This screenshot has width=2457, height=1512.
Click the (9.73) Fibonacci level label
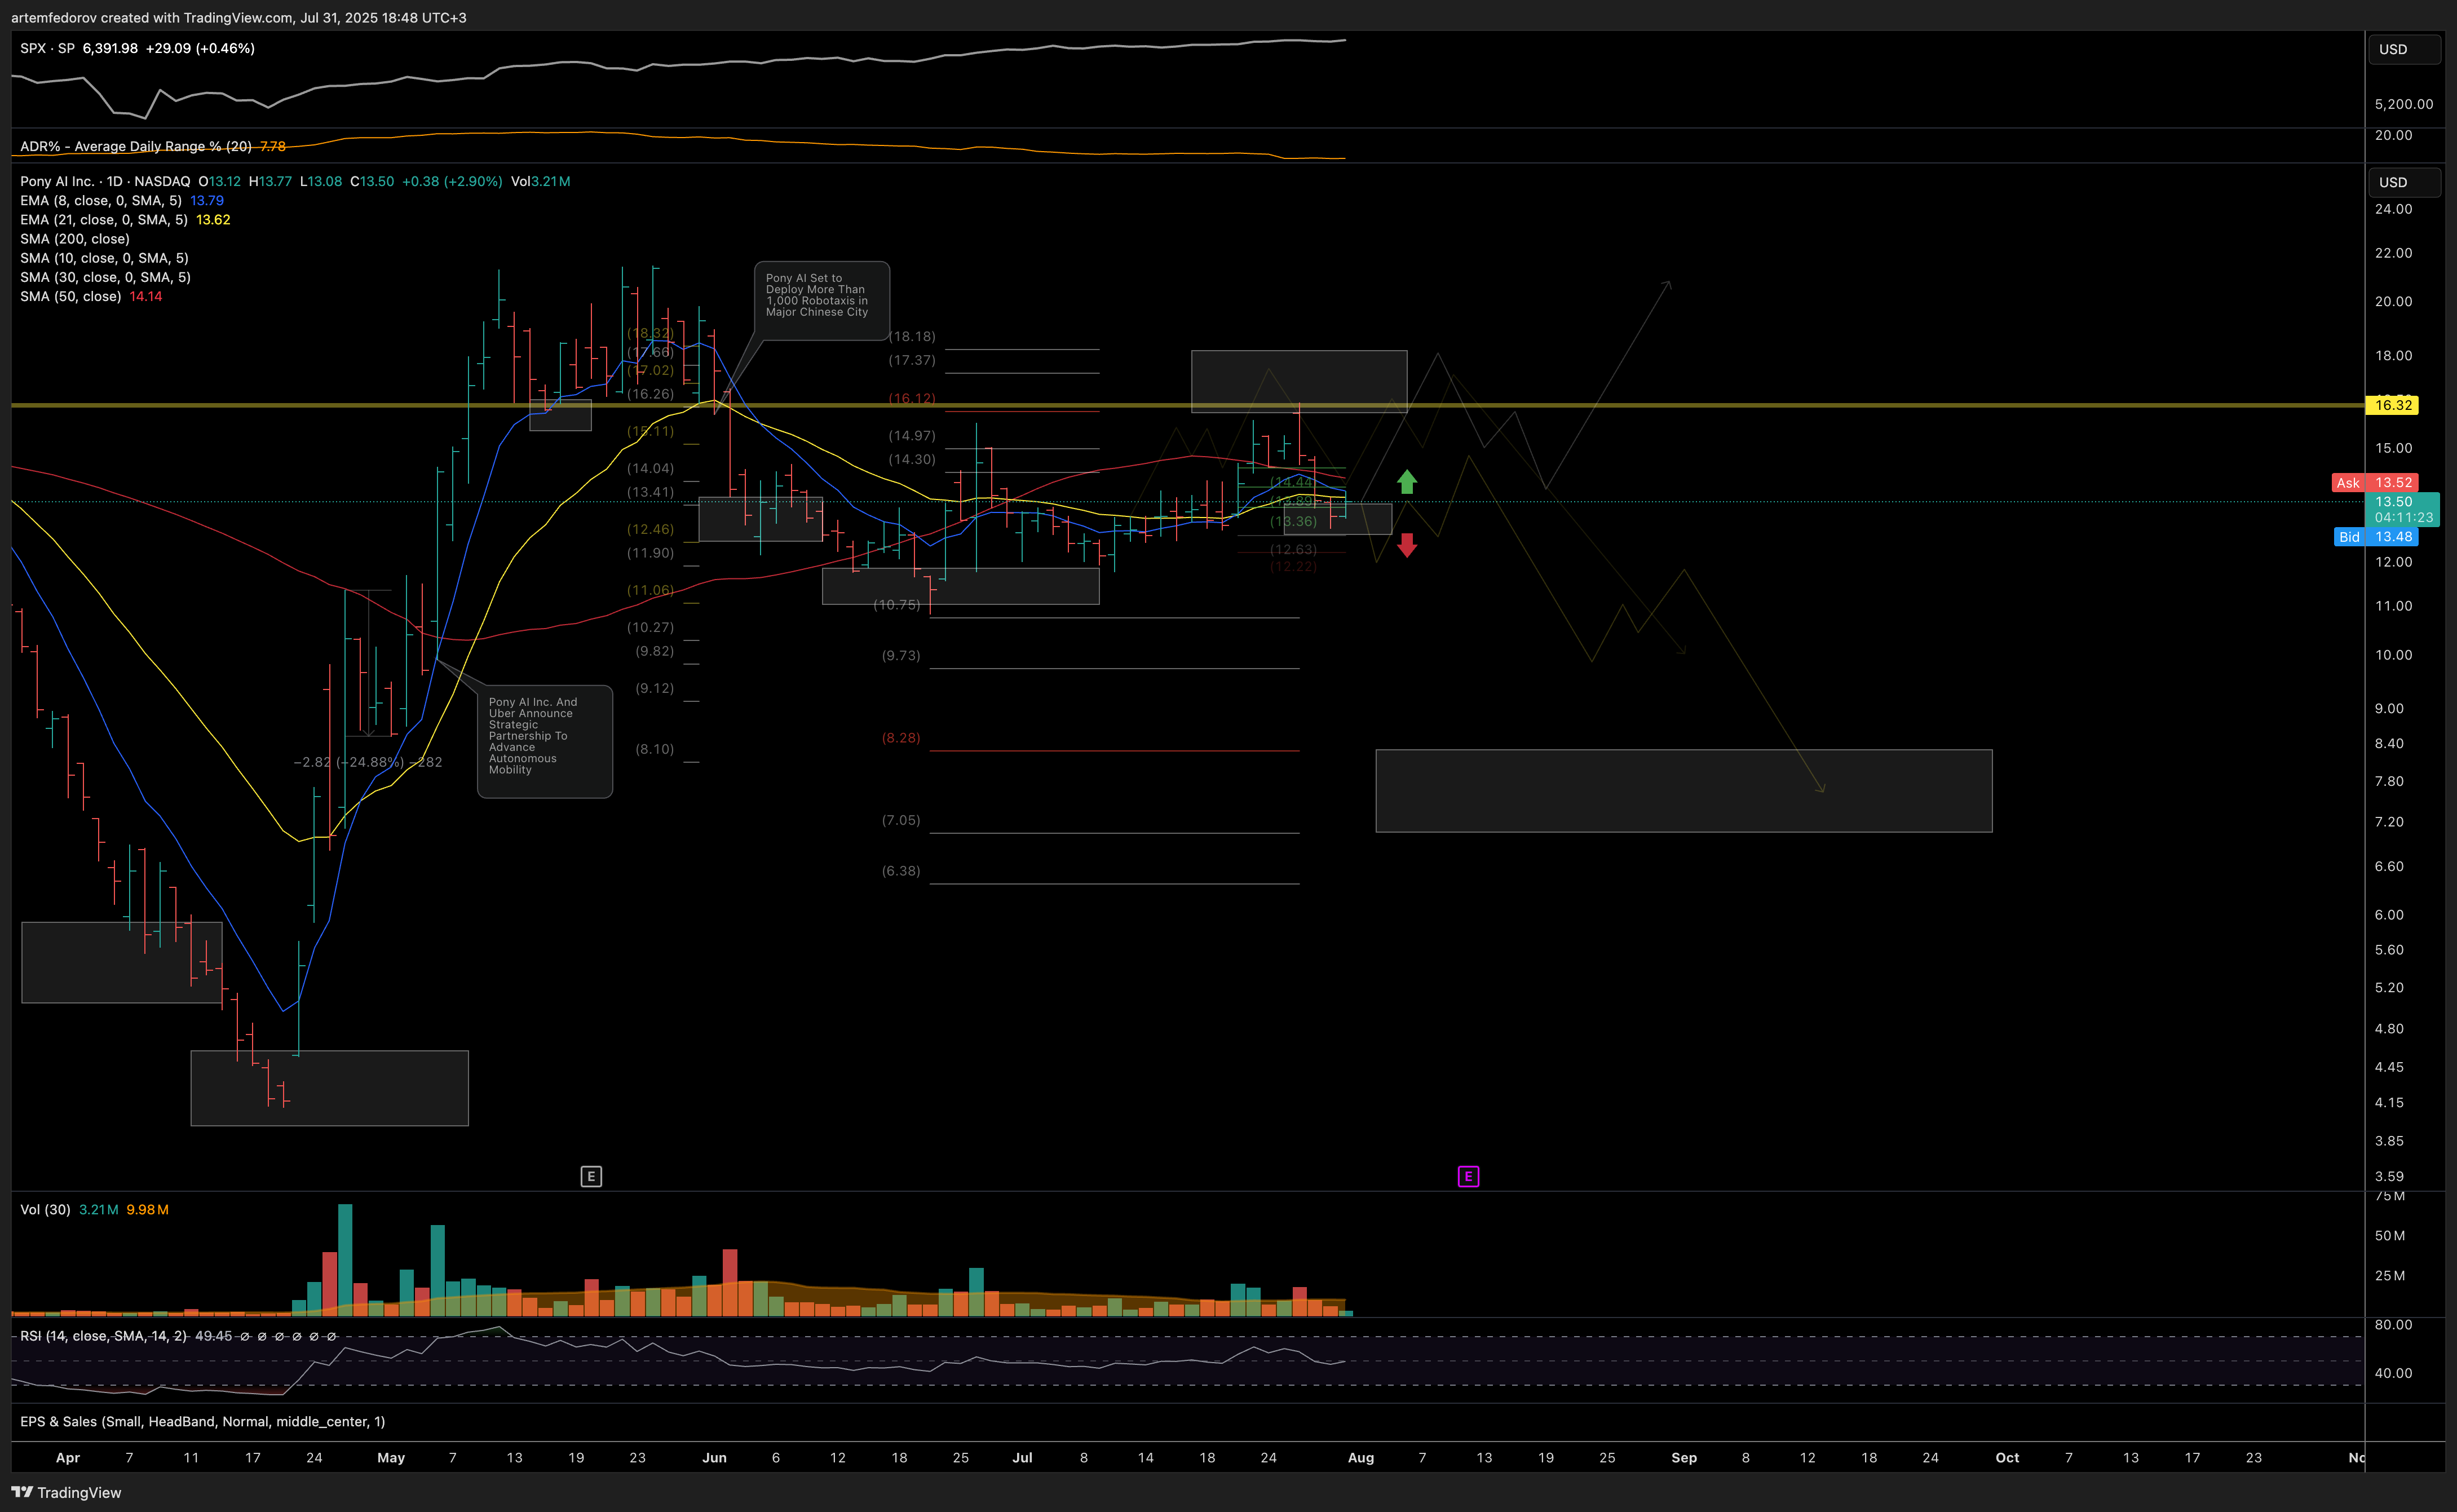901,655
